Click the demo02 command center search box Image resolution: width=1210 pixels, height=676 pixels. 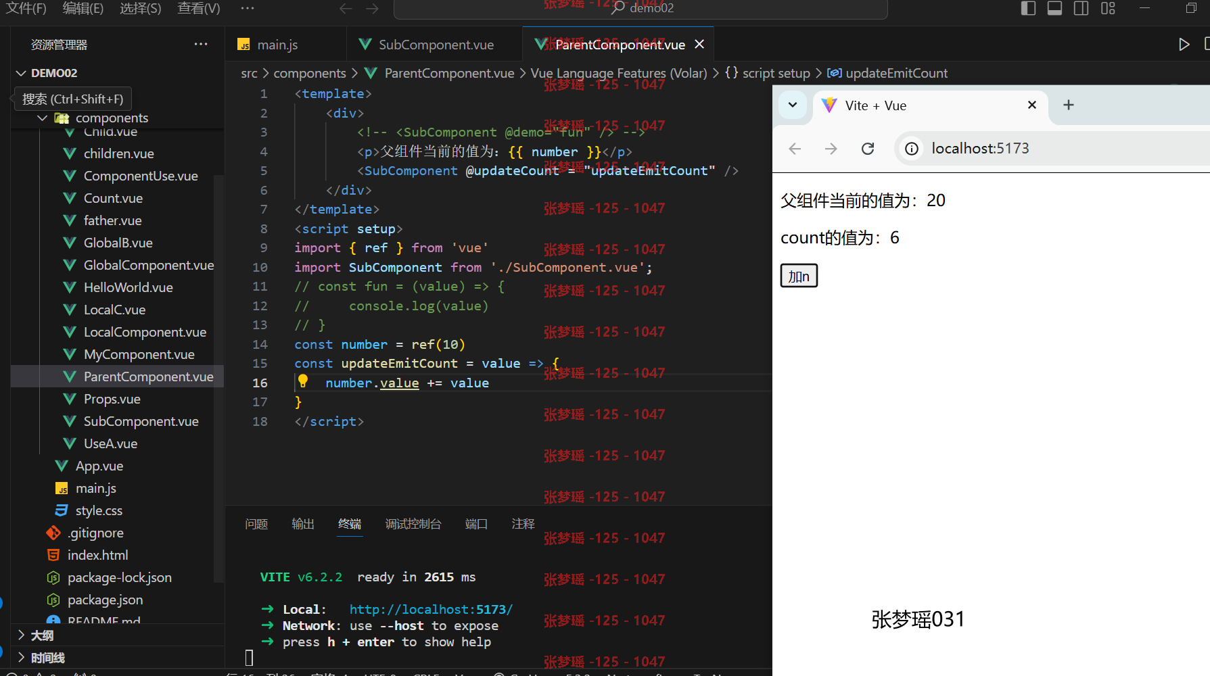(x=641, y=8)
